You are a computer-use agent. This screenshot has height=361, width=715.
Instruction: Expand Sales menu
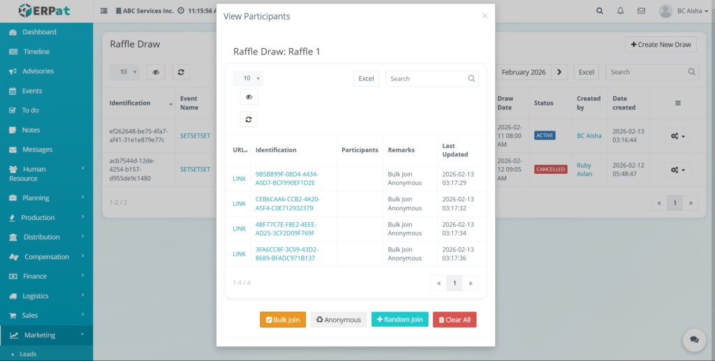pos(47,316)
